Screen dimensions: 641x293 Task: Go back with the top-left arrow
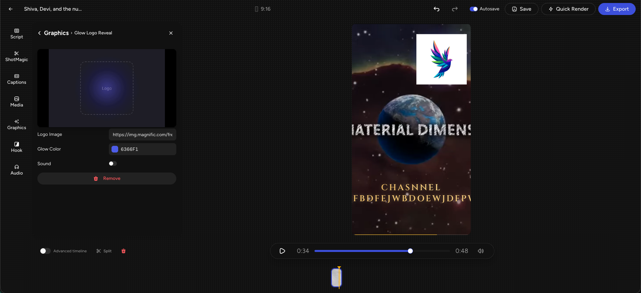11,9
